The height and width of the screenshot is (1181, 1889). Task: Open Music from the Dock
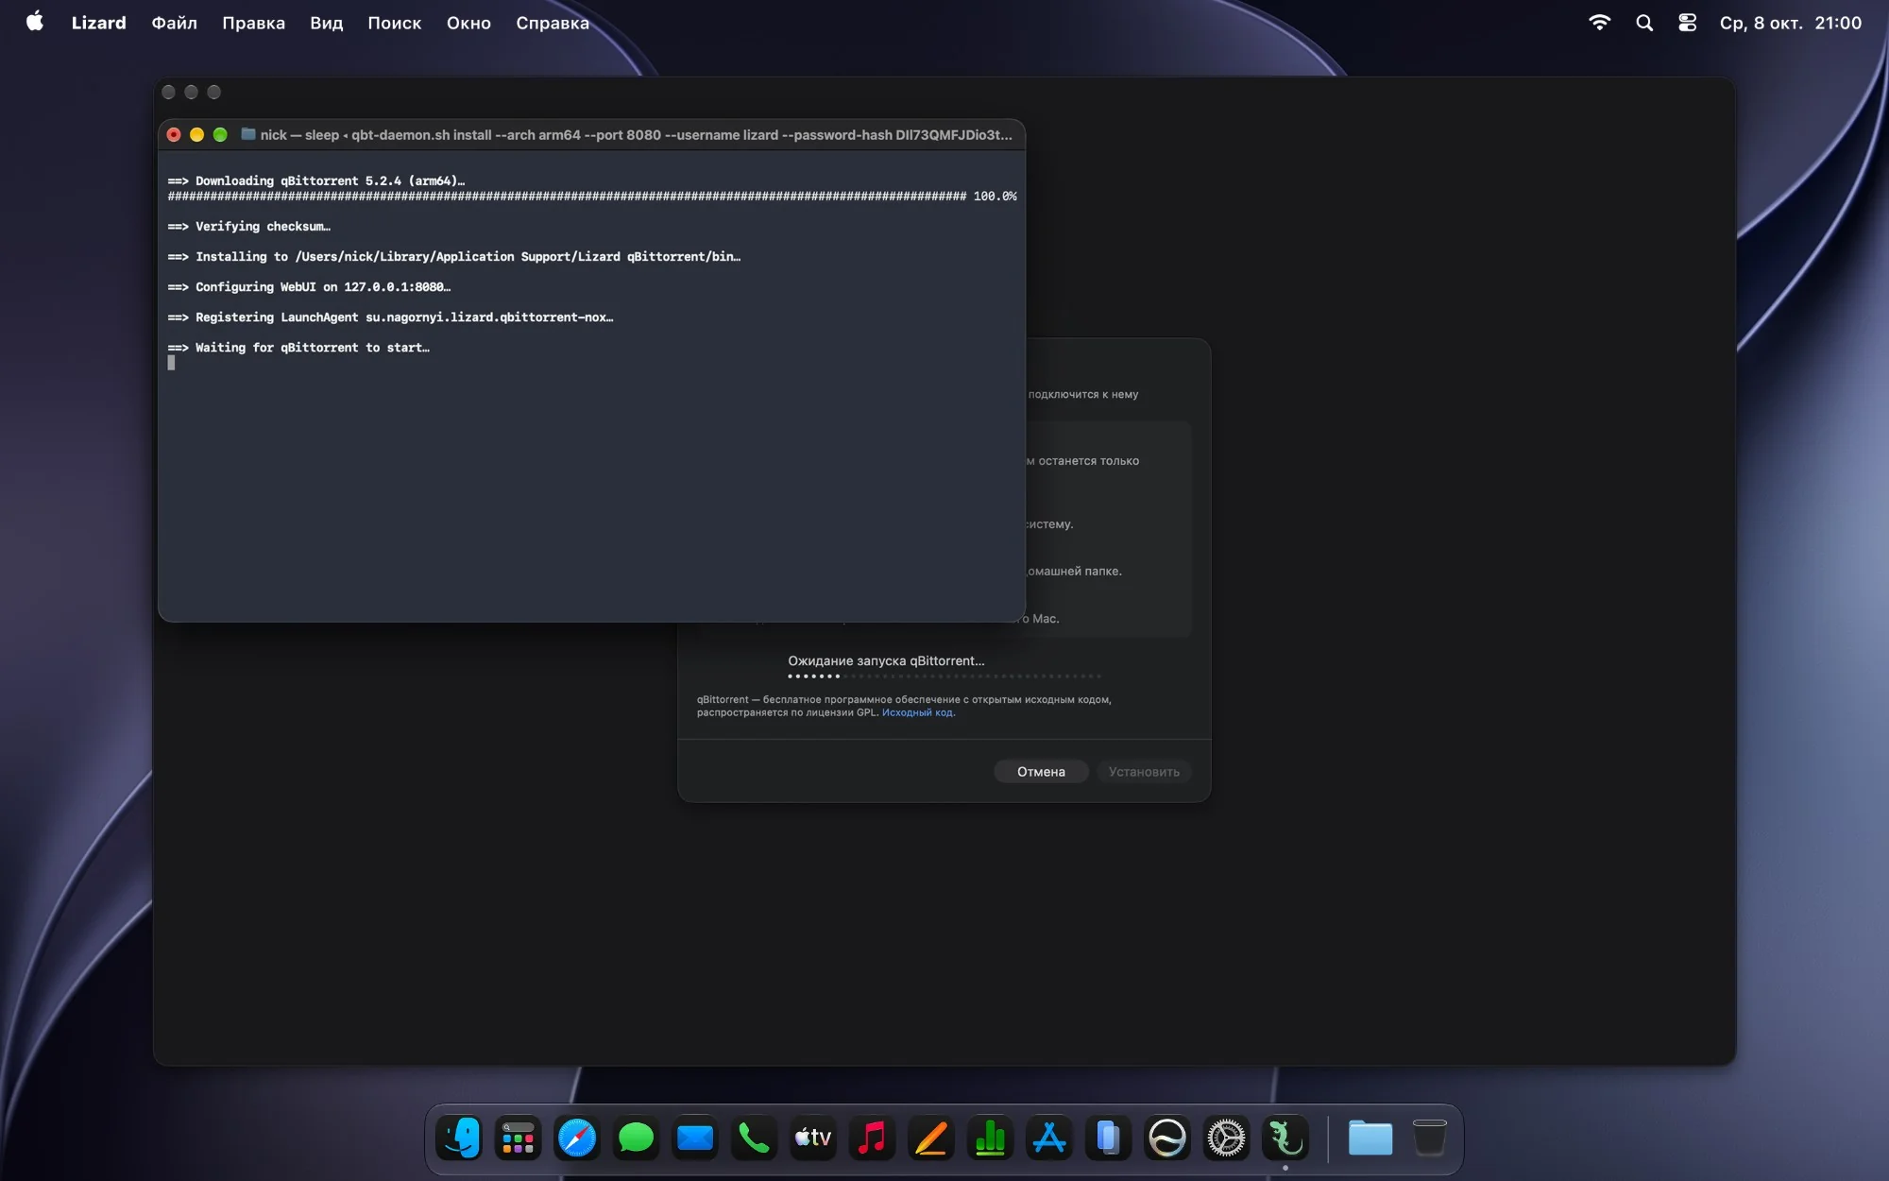[x=872, y=1138]
